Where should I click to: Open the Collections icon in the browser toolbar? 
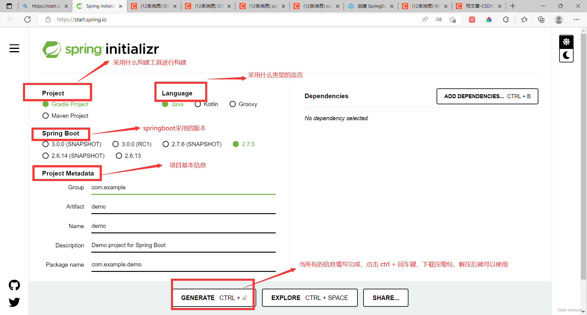541,20
